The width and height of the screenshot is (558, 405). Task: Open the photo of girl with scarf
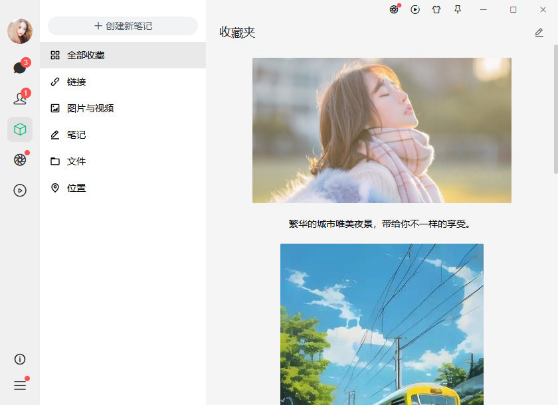pos(382,131)
